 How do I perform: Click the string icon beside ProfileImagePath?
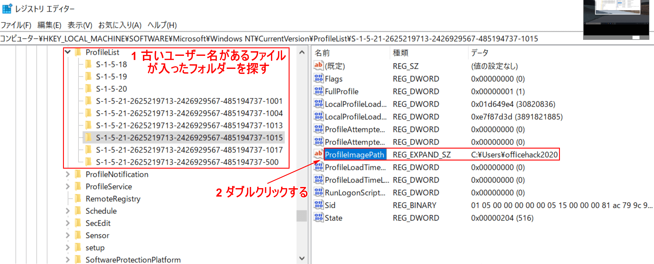pos(318,154)
